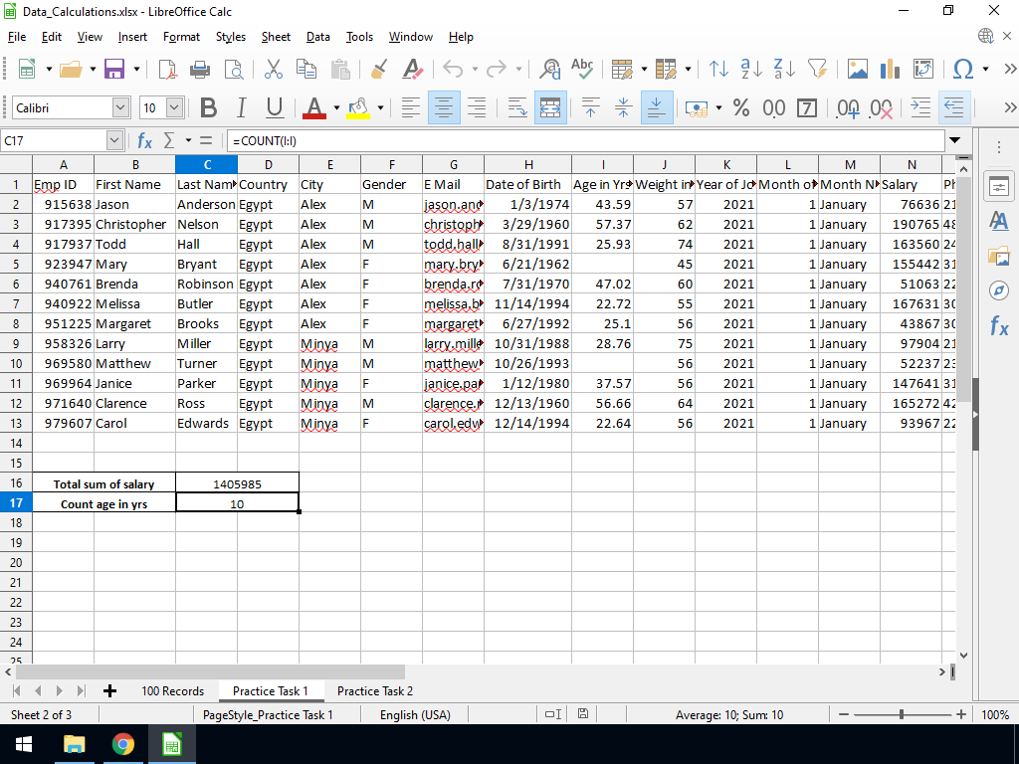Format as Percent icon

click(740, 107)
